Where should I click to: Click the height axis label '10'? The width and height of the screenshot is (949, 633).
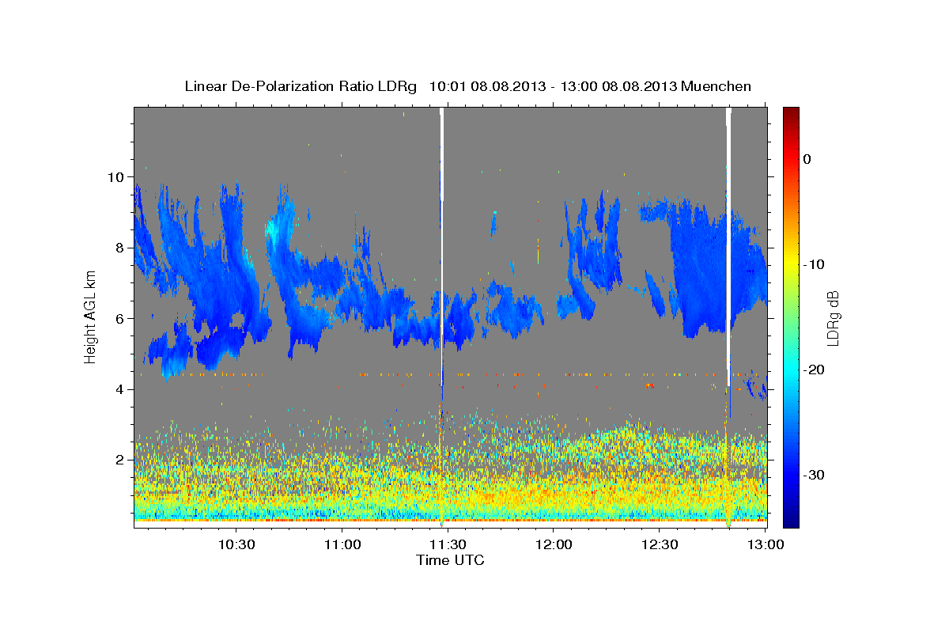pyautogui.click(x=117, y=176)
